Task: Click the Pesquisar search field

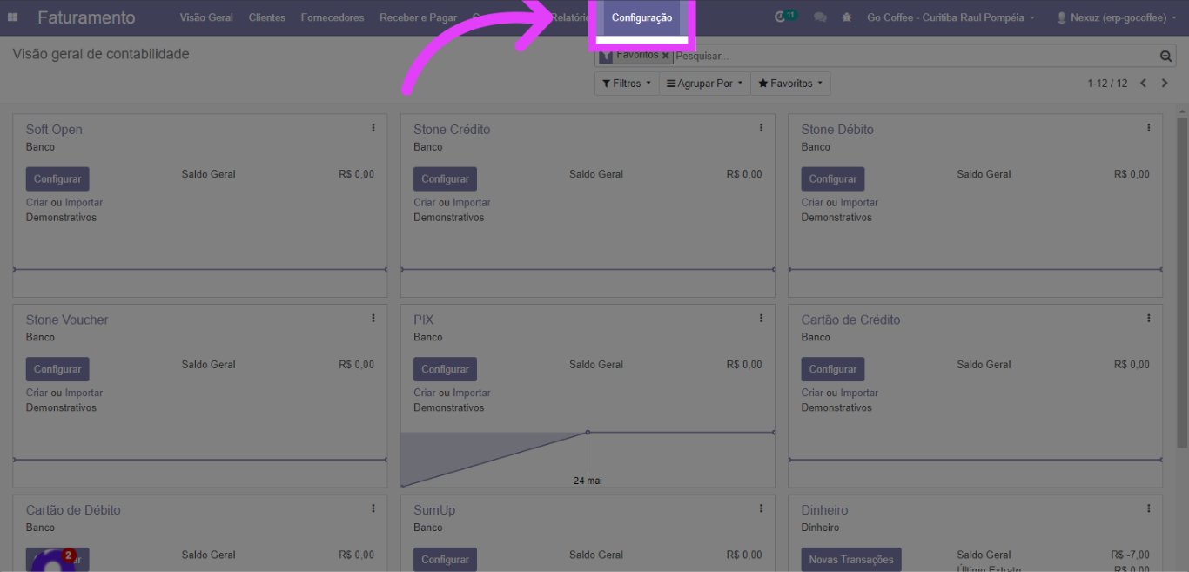Action: point(914,57)
